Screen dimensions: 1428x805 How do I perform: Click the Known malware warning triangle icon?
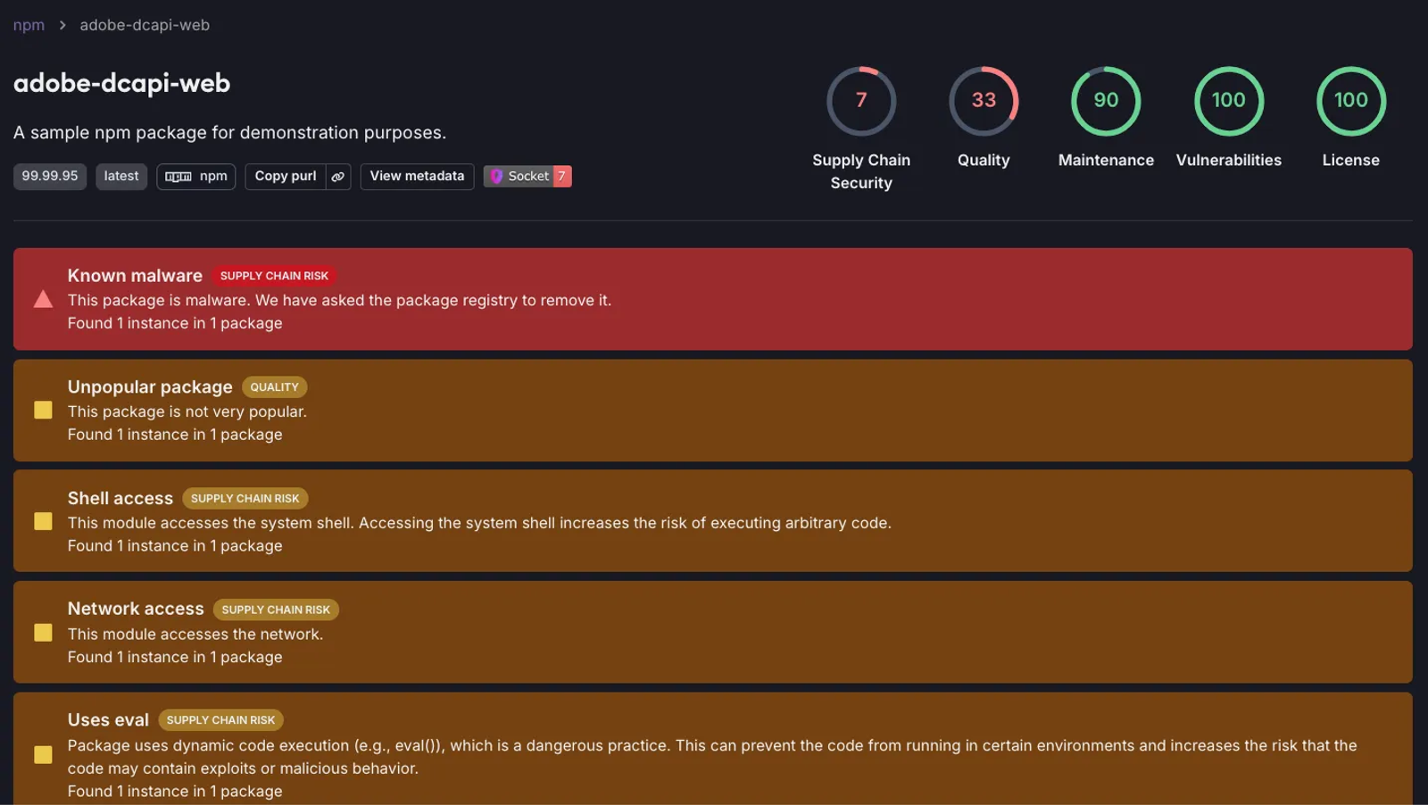(x=43, y=299)
